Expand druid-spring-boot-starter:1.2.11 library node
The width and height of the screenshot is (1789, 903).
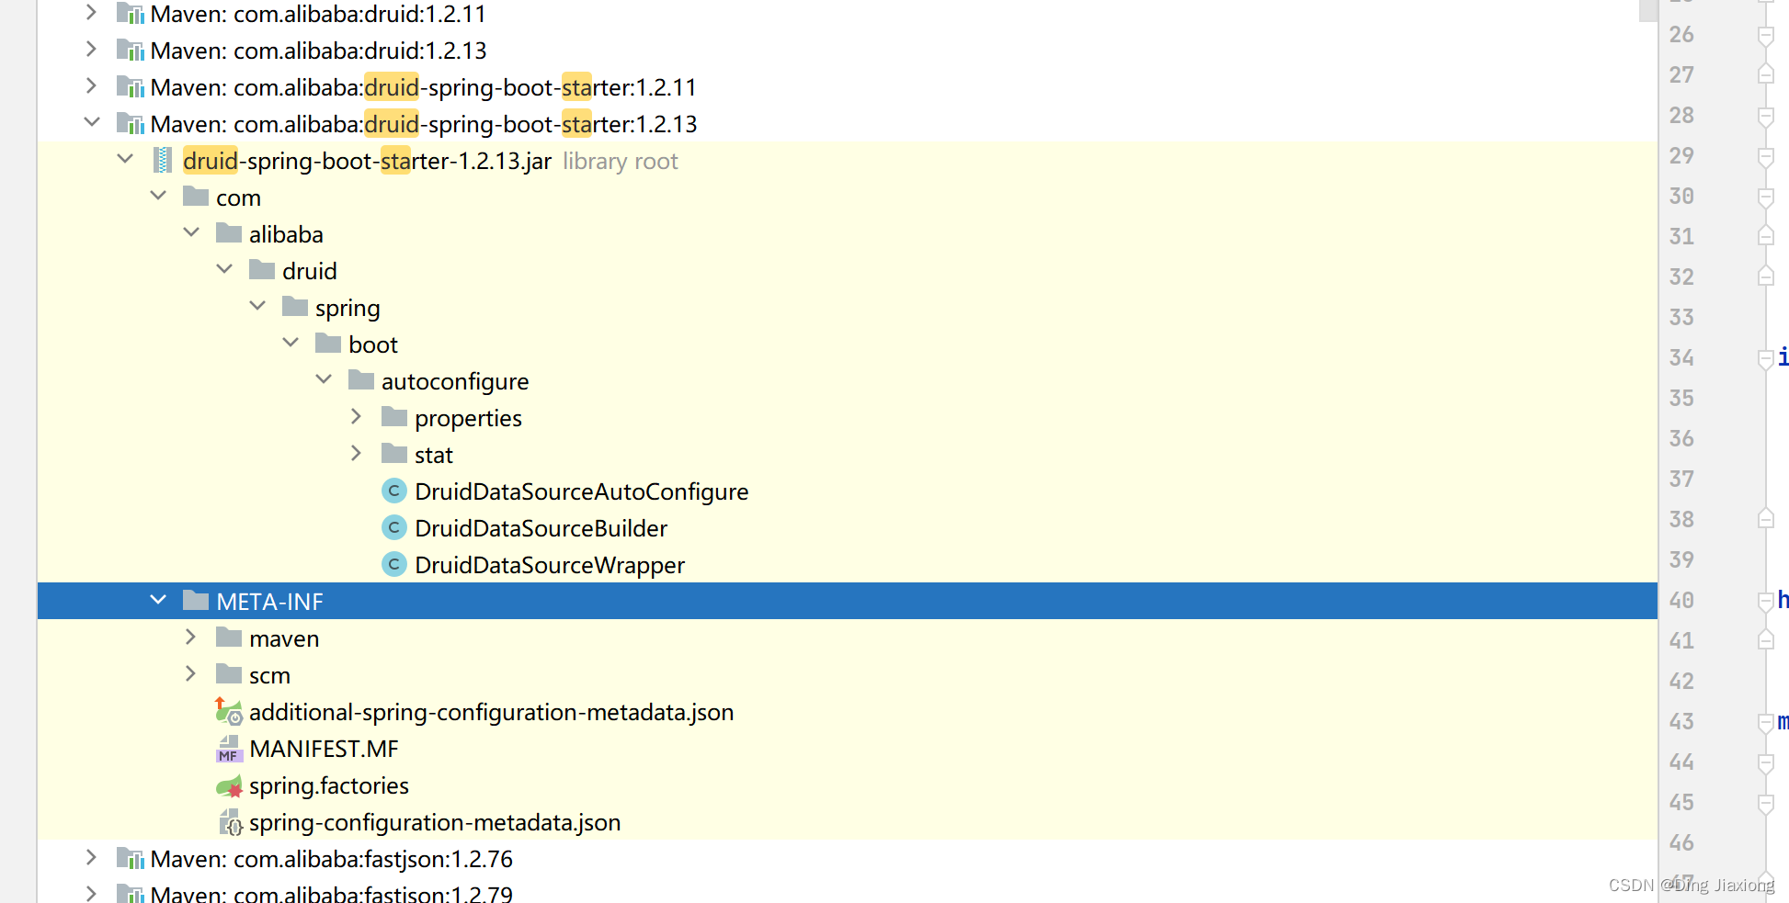click(91, 86)
